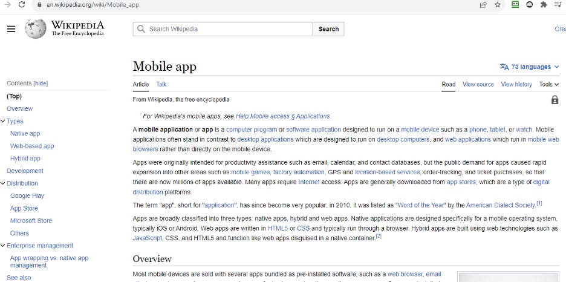
Task: Open the American Dialect Society link
Action: coord(501,205)
